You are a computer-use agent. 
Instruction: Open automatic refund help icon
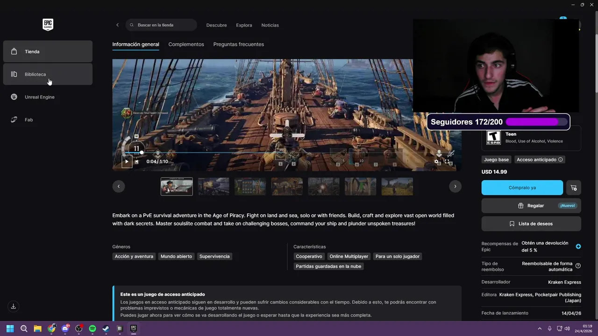[578, 266]
